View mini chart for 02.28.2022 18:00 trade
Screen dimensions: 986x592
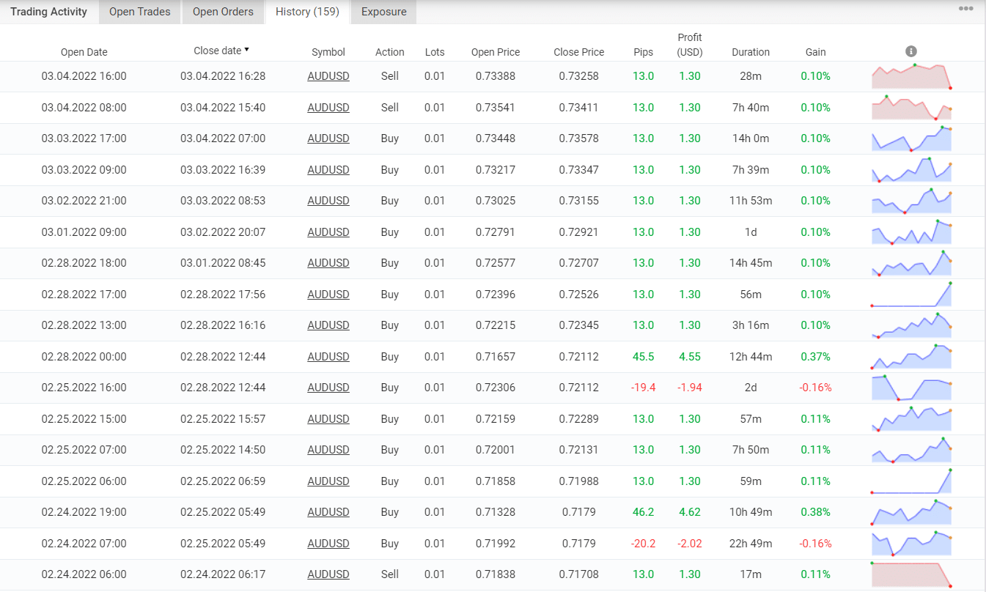point(911,263)
